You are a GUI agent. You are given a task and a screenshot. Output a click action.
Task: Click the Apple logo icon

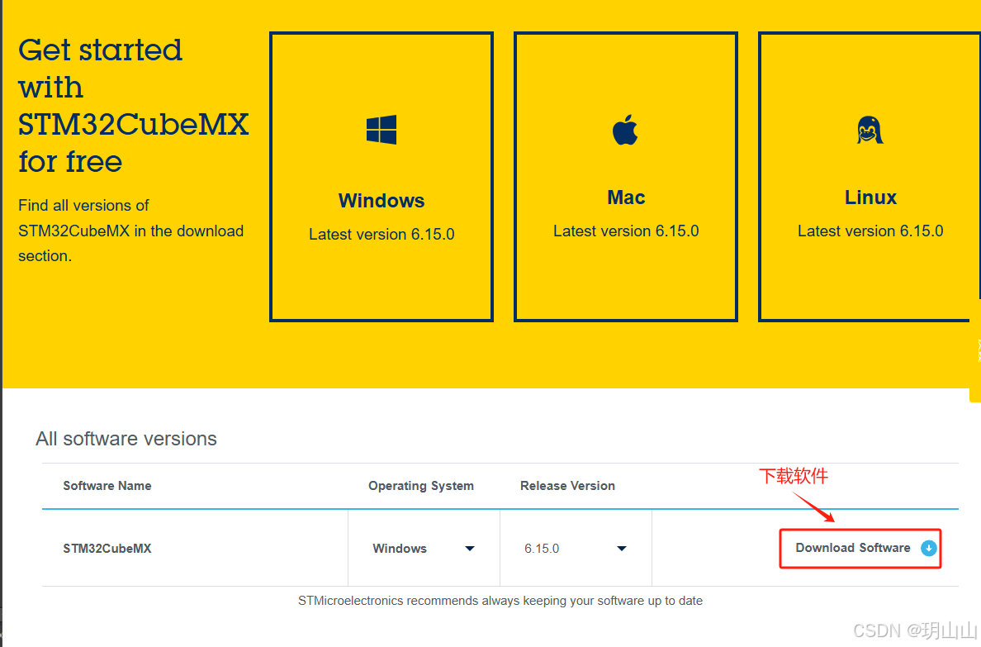point(625,130)
